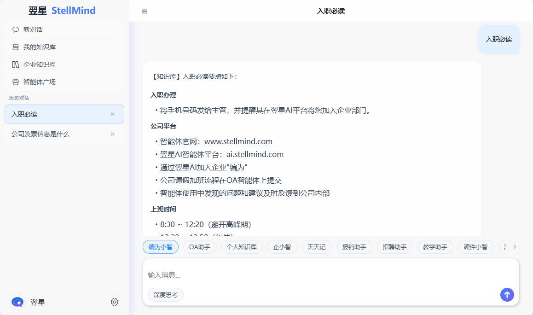Image resolution: width=533 pixels, height=315 pixels.
Task: Send the message with the arrow button
Action: [x=507, y=295]
